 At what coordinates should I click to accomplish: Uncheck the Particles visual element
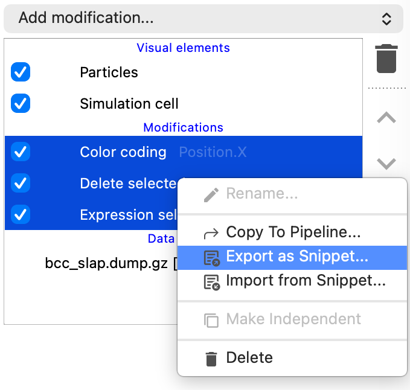(21, 72)
